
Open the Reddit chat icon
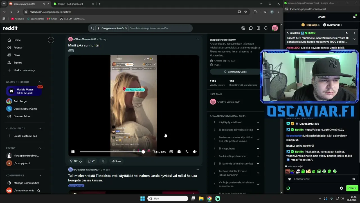pos(251,28)
